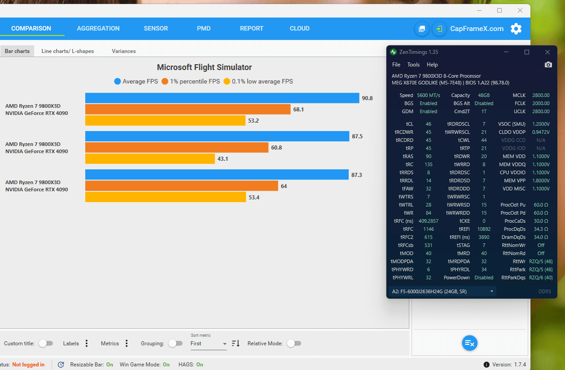Click RttParkDqs value RZQ/6 (40)
The width and height of the screenshot is (565, 370).
[541, 277]
